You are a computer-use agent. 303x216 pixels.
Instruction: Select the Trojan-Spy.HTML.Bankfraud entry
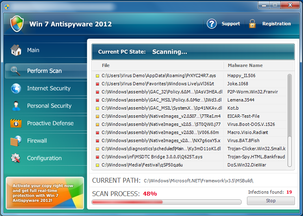(256, 157)
